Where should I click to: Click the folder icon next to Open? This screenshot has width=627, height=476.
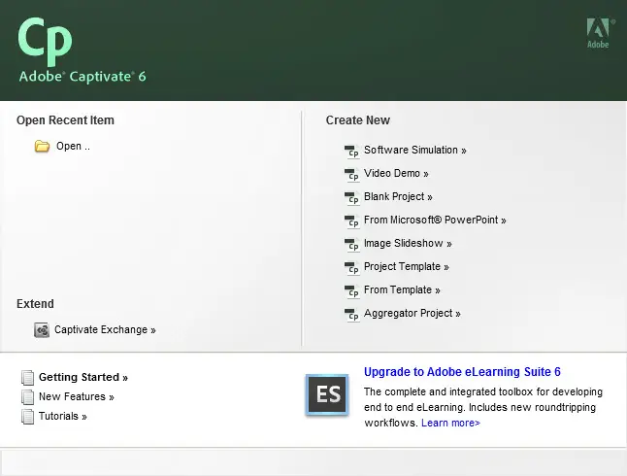pyautogui.click(x=42, y=146)
